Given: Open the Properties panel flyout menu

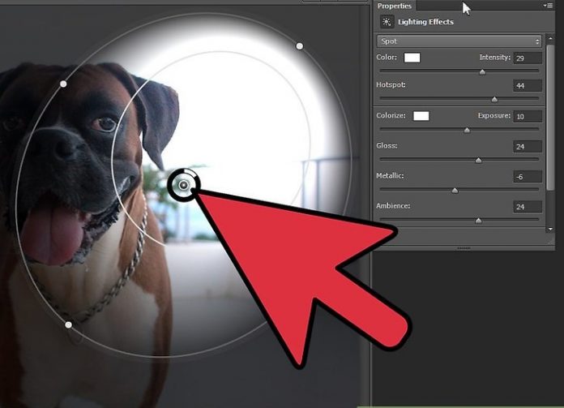Looking at the screenshot, I should pyautogui.click(x=547, y=6).
